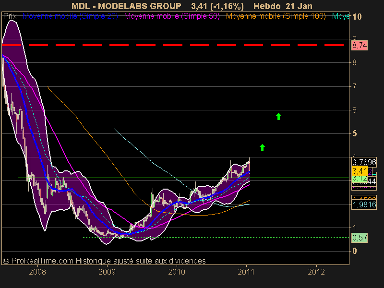This screenshot has width=384, height=288.
Task: Click the upper green up arrow marker
Action: (278, 116)
